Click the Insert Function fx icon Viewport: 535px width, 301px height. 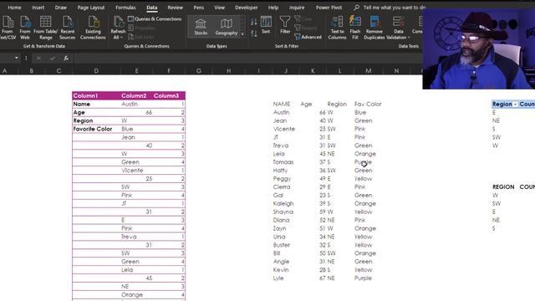66,58
